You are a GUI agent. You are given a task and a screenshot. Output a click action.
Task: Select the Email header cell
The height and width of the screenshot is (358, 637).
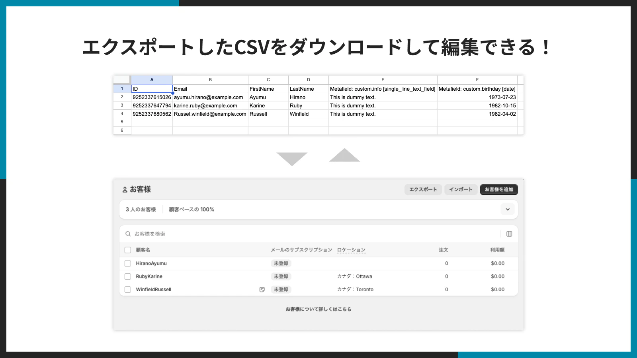click(x=210, y=89)
